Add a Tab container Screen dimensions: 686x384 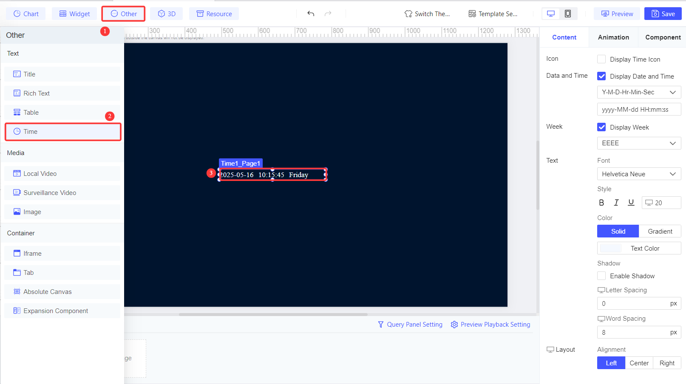[x=62, y=272]
